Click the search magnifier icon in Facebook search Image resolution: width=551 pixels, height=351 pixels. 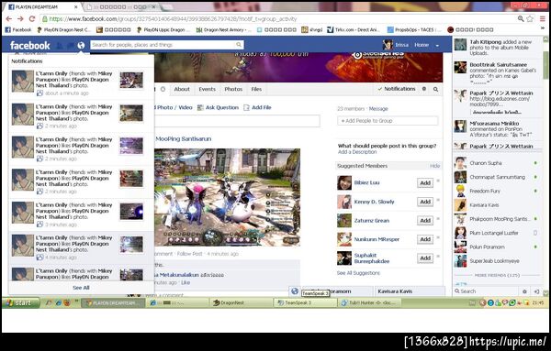239,45
